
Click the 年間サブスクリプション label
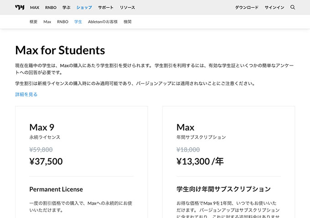click(x=201, y=137)
